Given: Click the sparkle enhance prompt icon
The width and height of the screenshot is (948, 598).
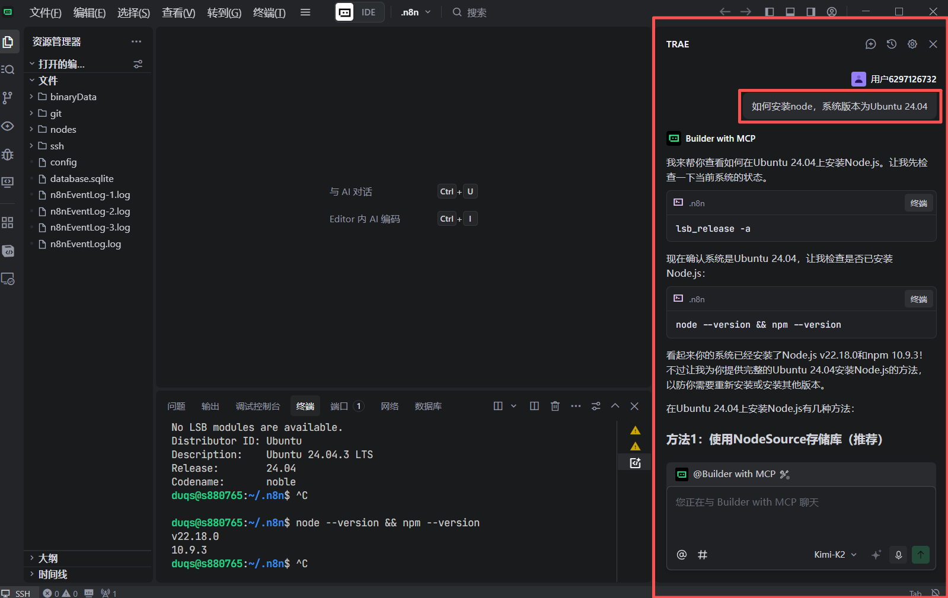Looking at the screenshot, I should click(876, 555).
